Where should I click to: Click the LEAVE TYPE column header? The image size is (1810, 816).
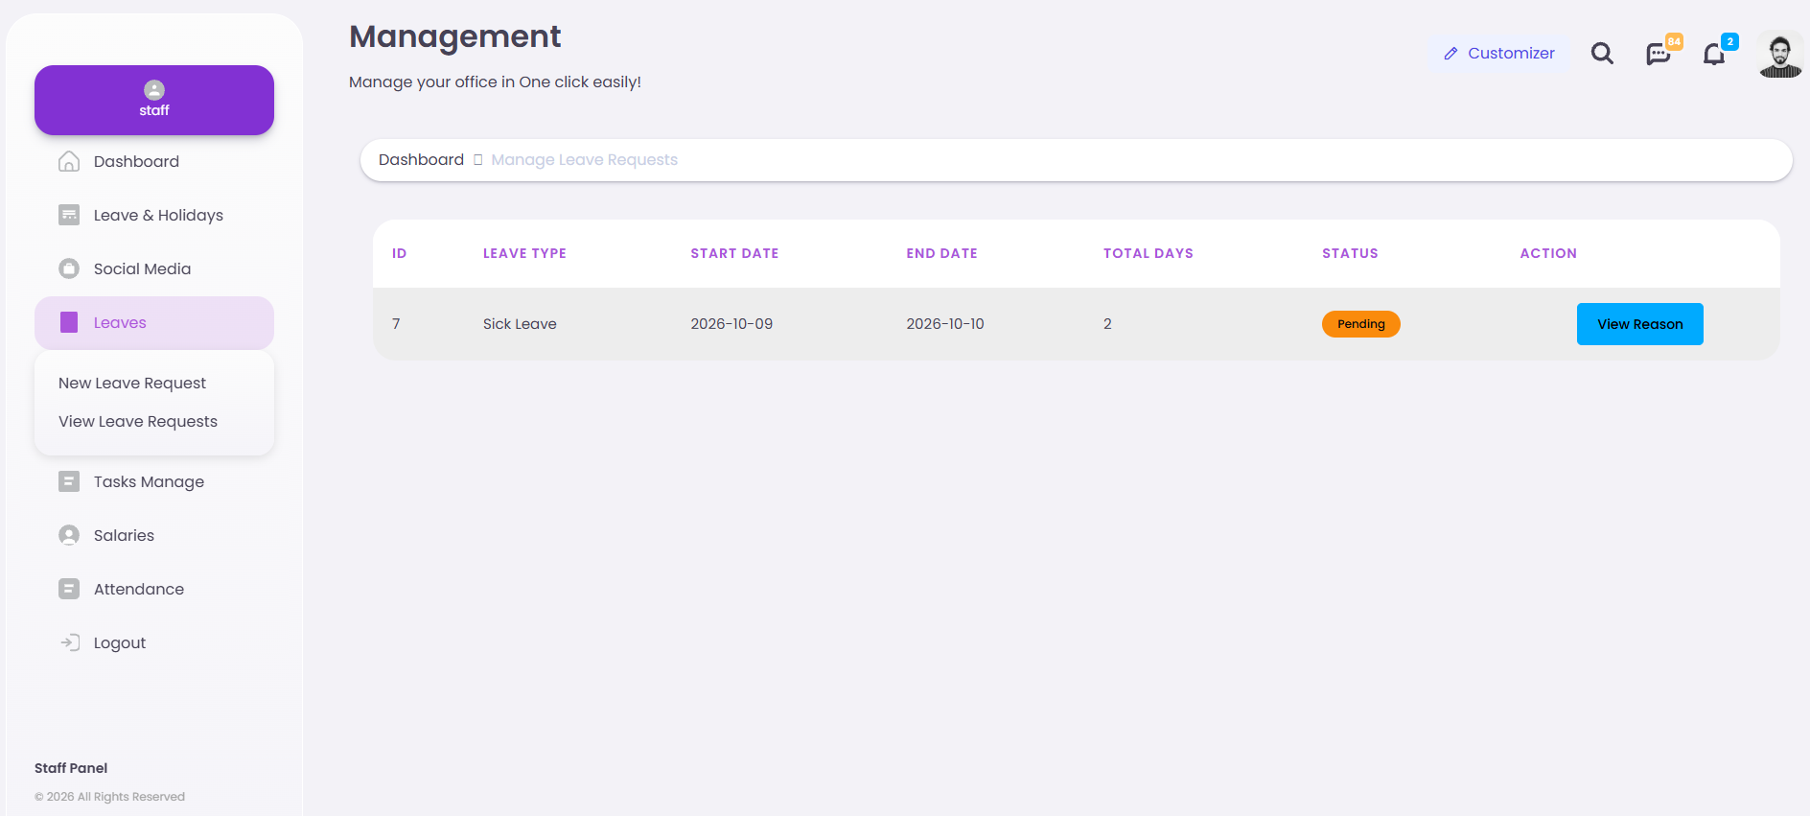coord(524,253)
